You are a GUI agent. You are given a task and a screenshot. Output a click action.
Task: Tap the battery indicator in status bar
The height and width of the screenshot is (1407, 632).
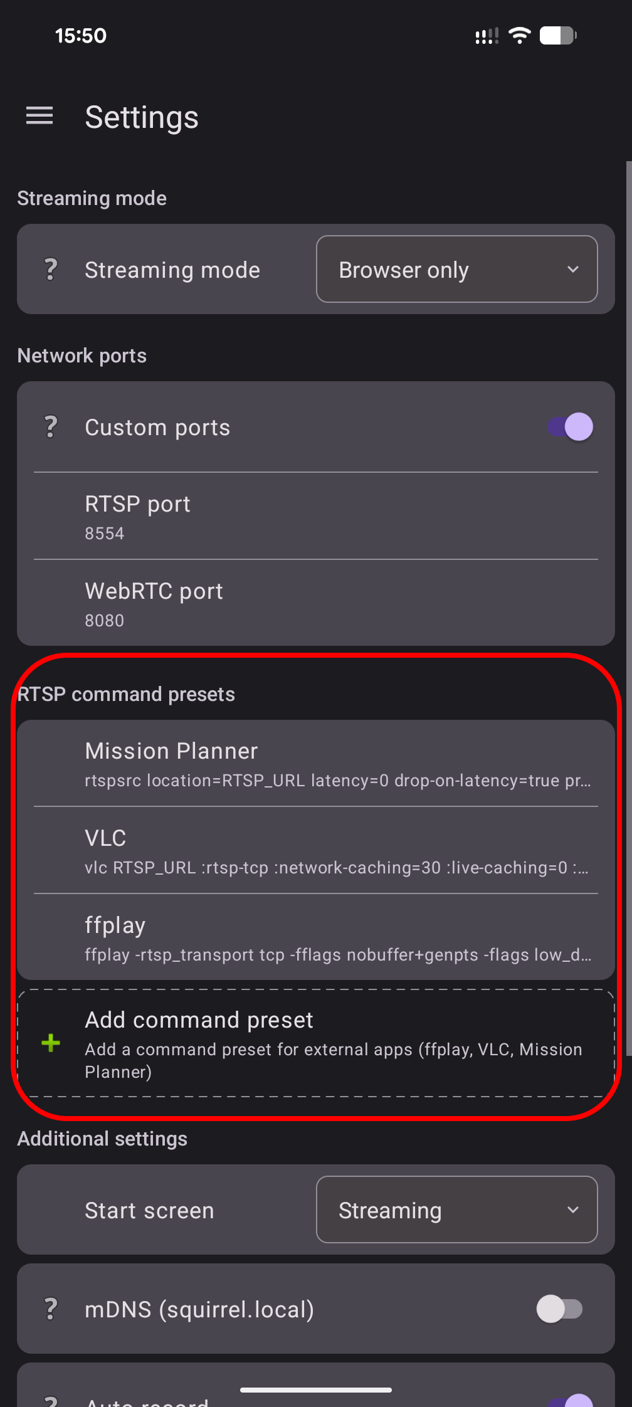(556, 35)
